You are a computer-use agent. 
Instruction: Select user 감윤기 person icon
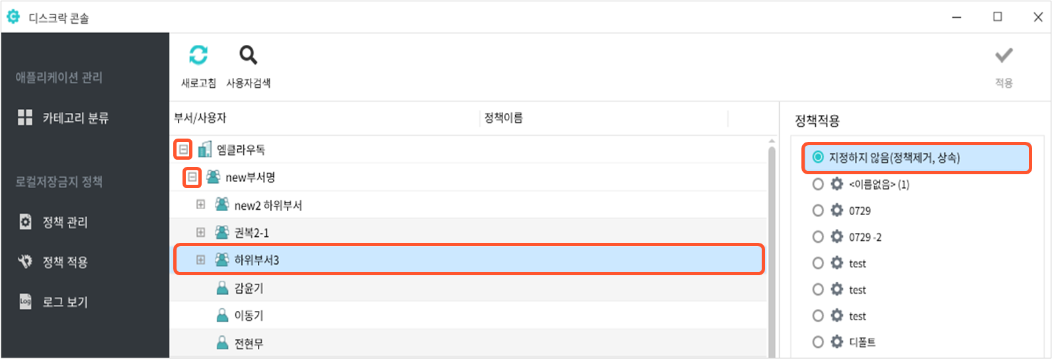223,288
